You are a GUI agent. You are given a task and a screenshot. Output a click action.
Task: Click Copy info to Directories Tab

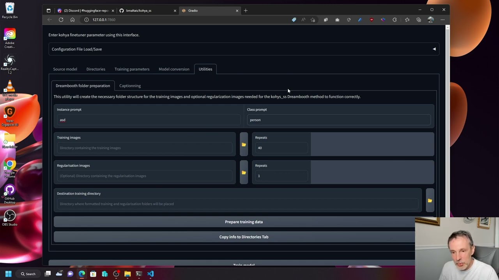[244, 237]
